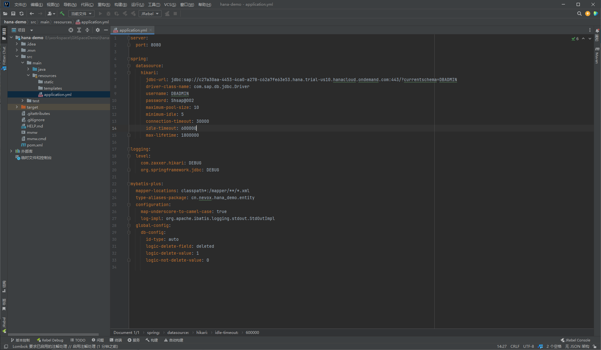Collapse all nodes in project panel

[87, 30]
